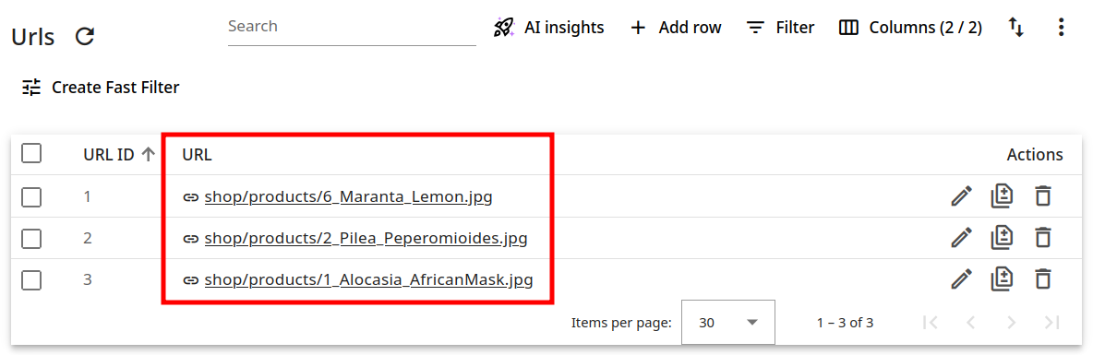1093x355 pixels.
Task: Open the Items per page dropdown
Action: pyautogui.click(x=727, y=323)
